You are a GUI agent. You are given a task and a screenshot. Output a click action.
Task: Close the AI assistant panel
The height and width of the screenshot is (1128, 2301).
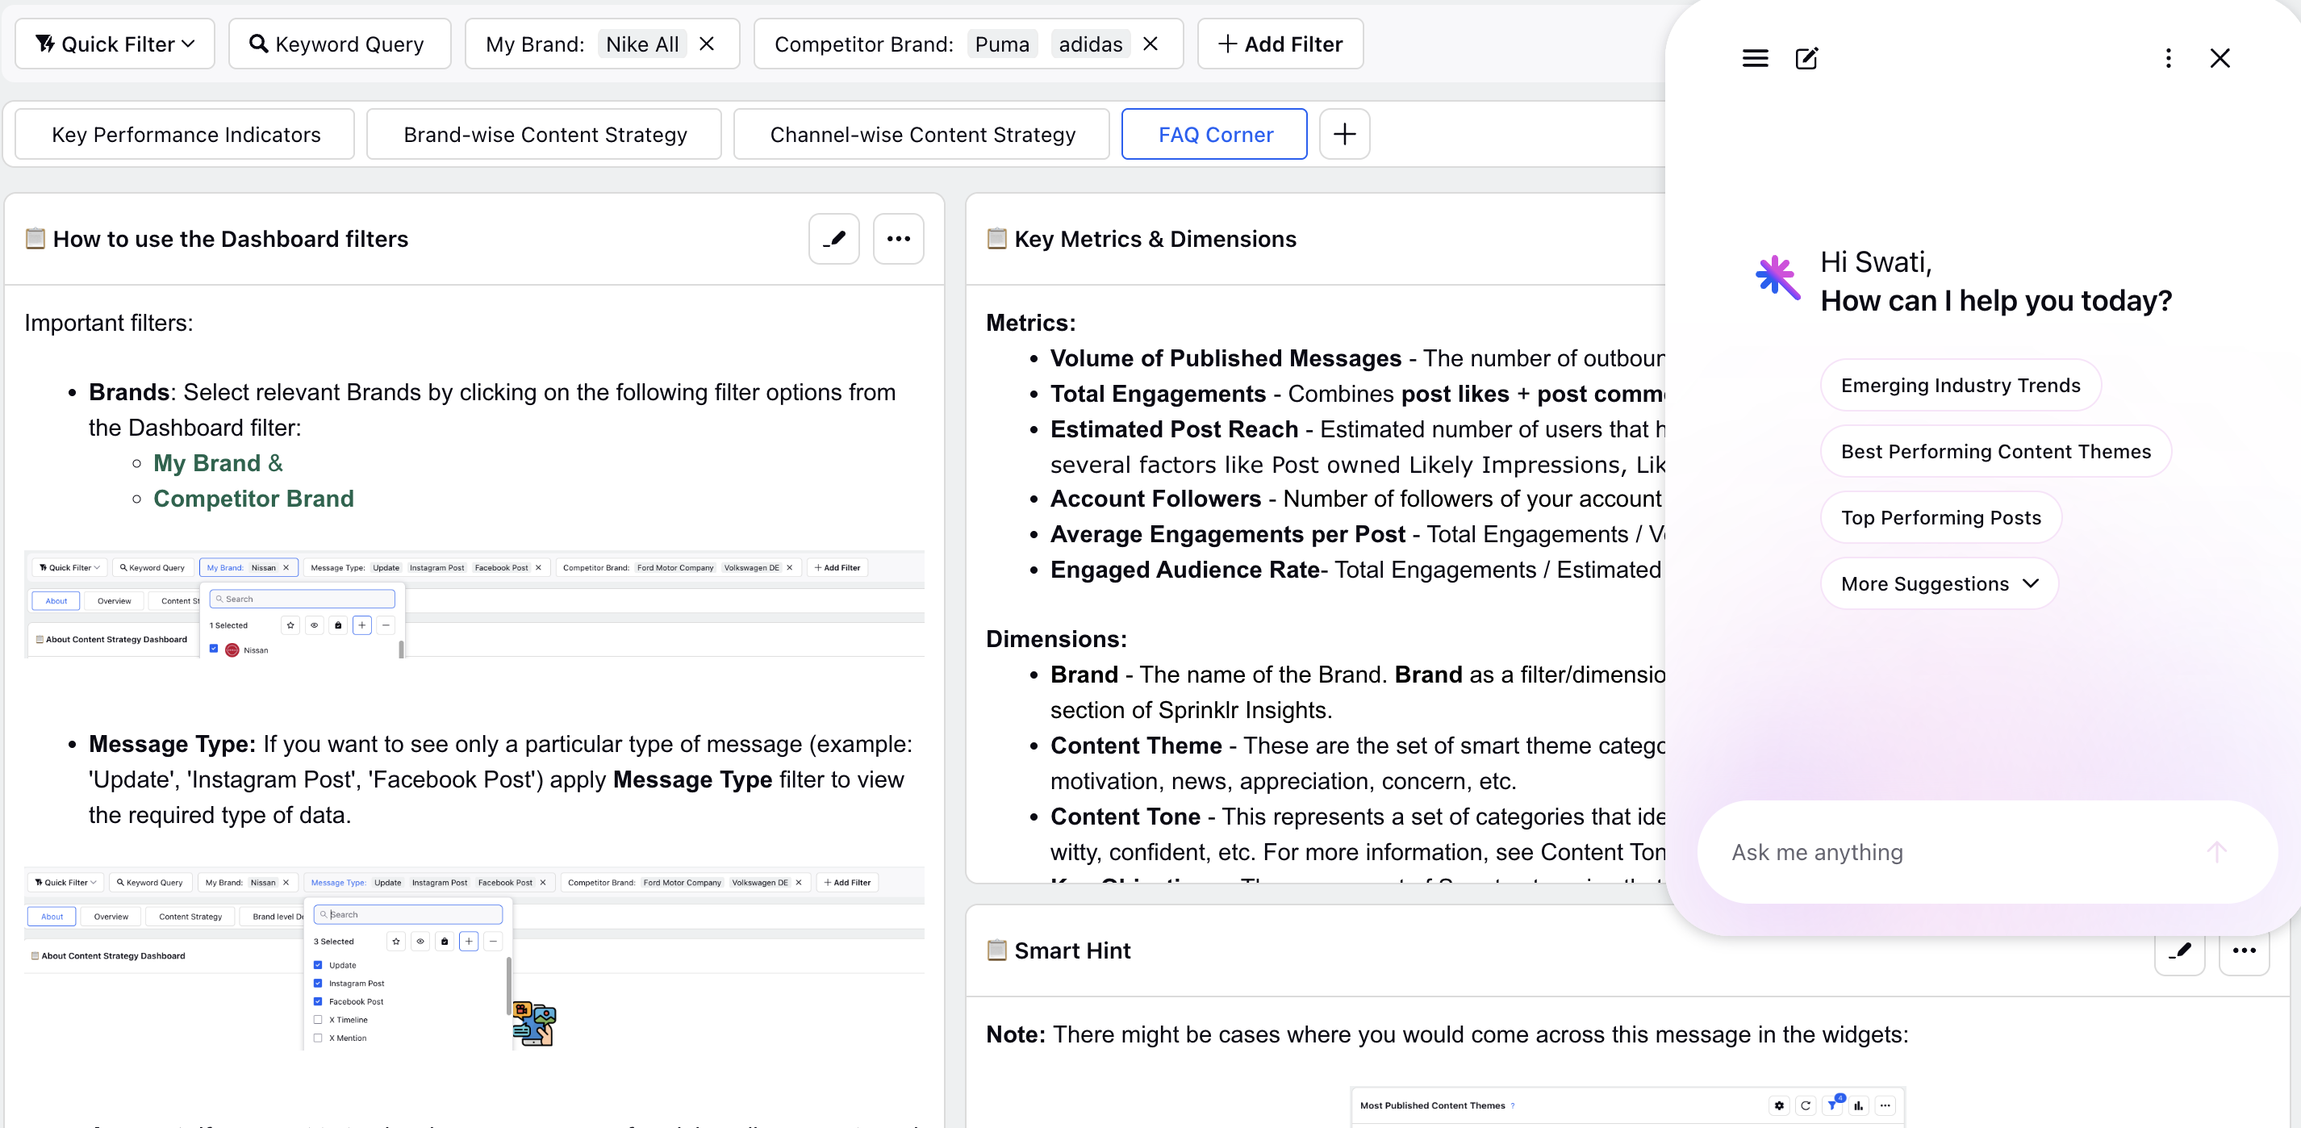(2219, 58)
